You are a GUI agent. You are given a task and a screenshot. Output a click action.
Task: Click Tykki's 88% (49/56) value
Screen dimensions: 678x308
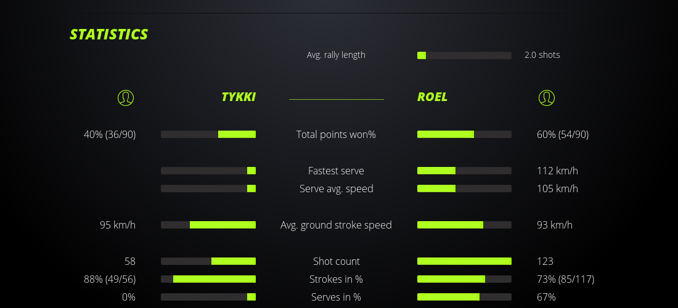[110, 279]
